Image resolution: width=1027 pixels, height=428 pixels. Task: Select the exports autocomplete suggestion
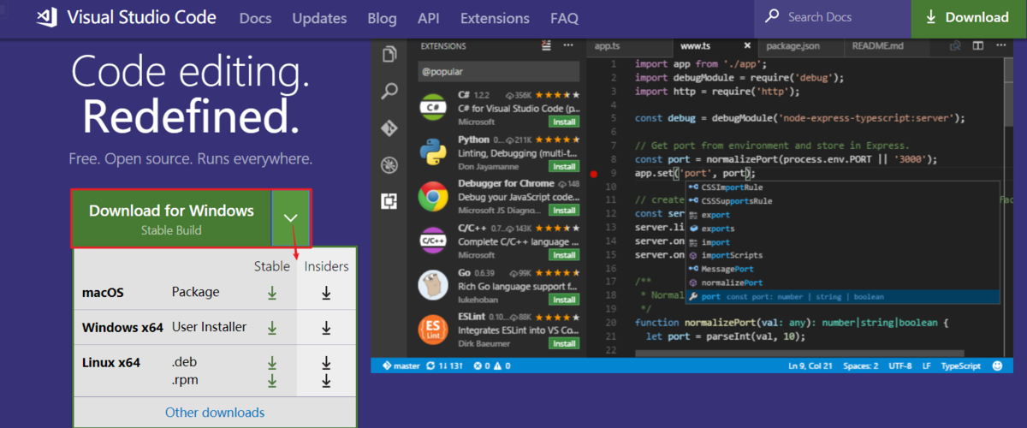coord(842,229)
